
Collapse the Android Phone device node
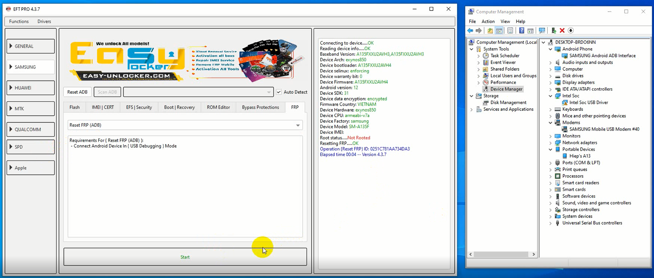(550, 49)
